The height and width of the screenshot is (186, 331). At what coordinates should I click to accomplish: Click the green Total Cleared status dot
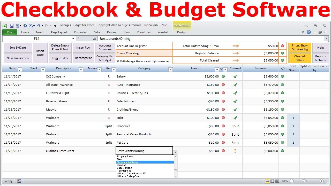[x=282, y=60]
